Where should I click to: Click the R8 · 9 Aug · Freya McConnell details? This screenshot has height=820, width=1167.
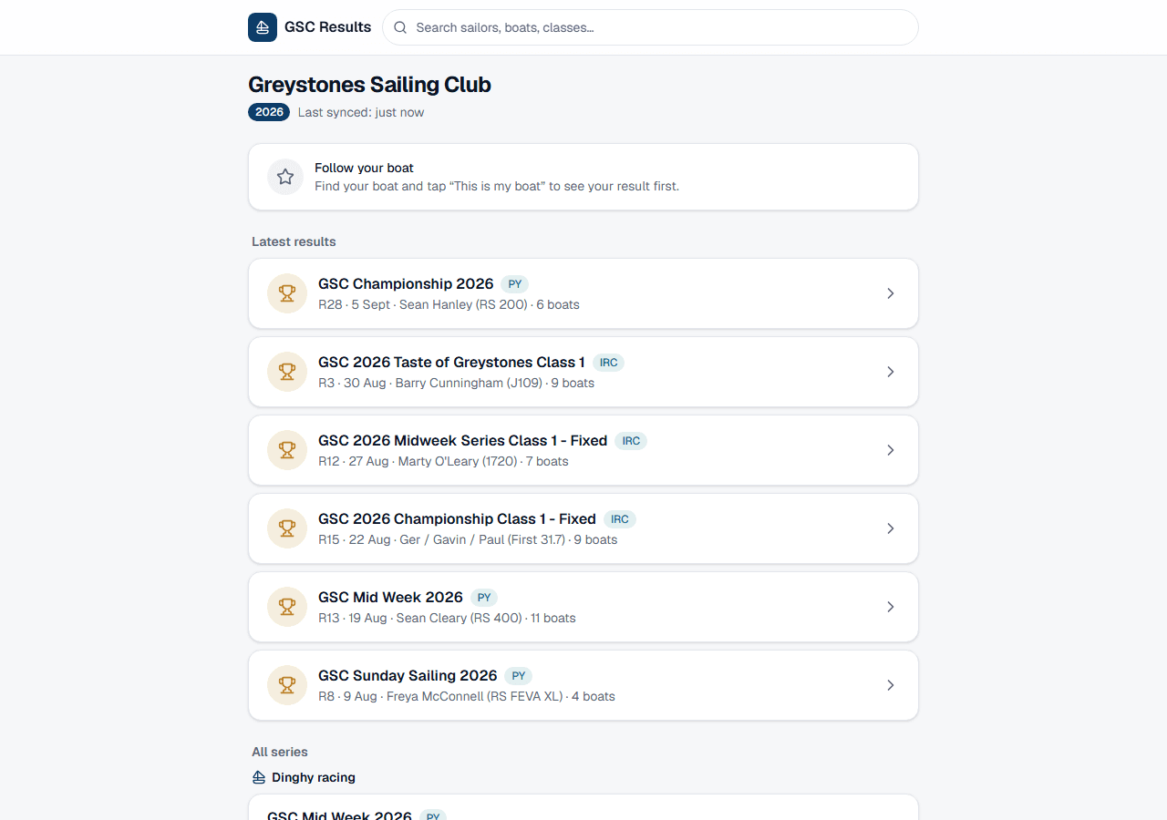[x=467, y=696]
